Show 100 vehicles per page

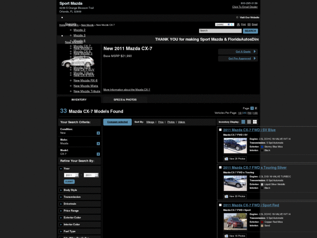pos(256,113)
